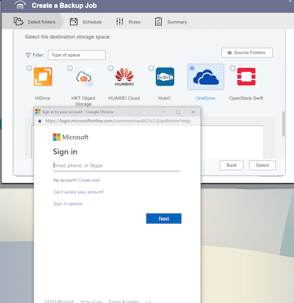The image size is (294, 303).
Task: Click the lock icon in Chrome address bar
Action: [x=40, y=121]
